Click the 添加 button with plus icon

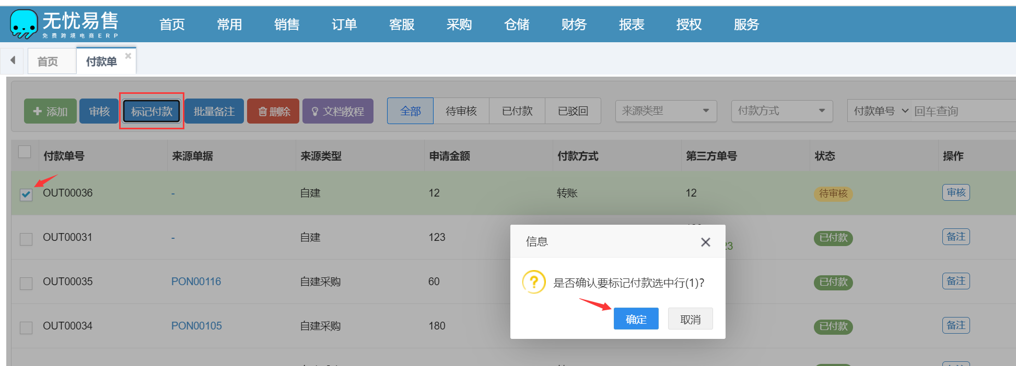click(50, 112)
